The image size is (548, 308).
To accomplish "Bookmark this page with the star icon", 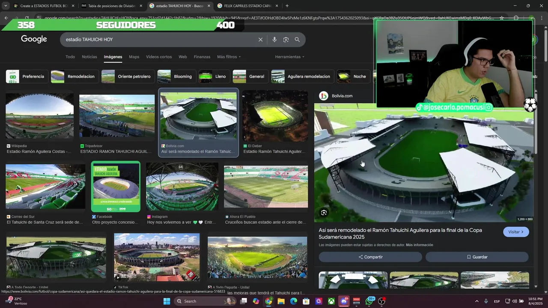I will coord(502,18).
